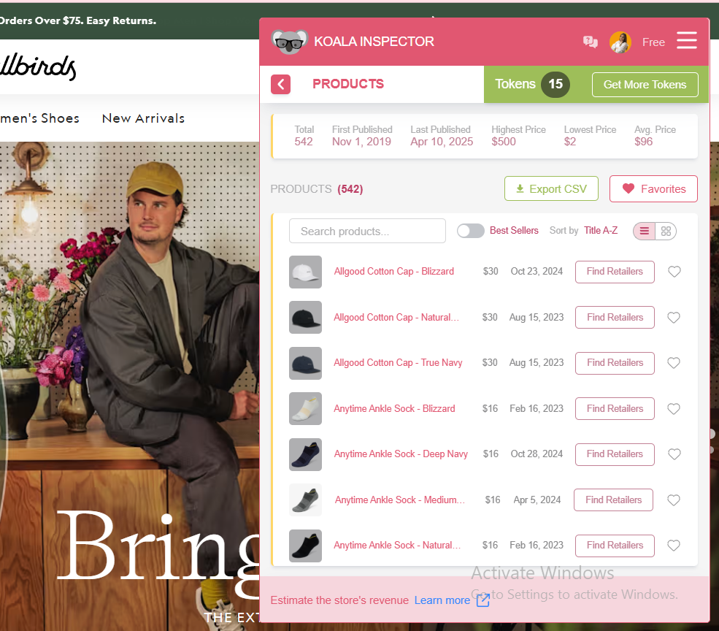Find Retailers for Allgood Cotton Cap - Natural
Viewport: 719px width, 631px height.
pos(615,318)
